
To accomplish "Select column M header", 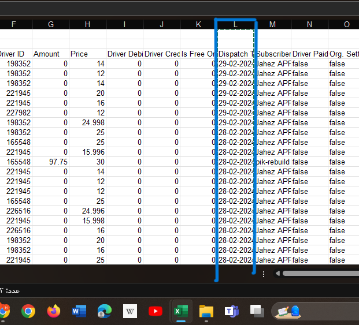I will pos(272,24).
